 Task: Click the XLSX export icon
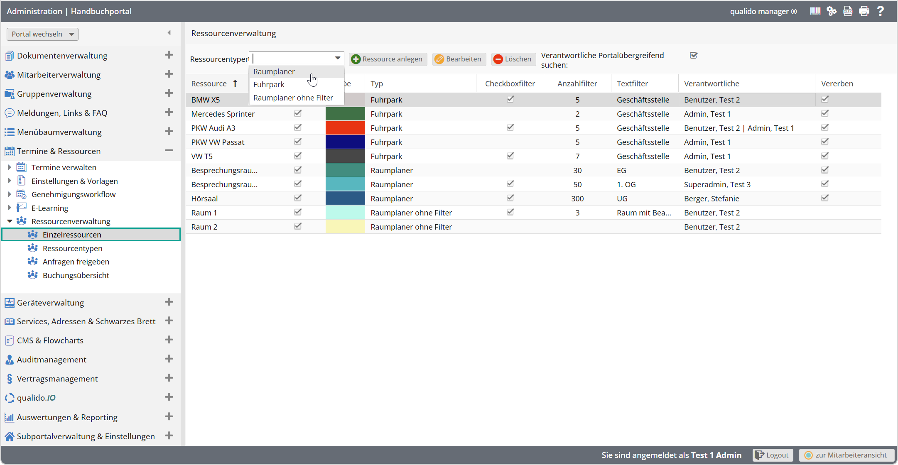(x=848, y=11)
